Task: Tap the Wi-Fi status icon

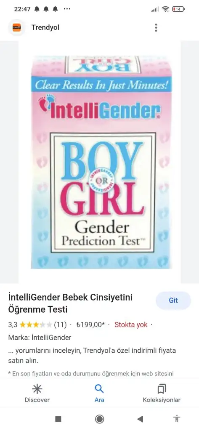Action: tap(165, 9)
